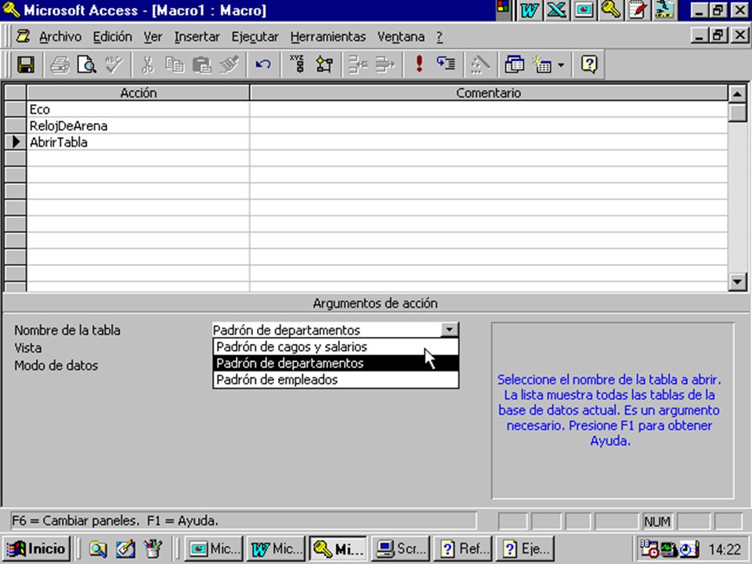Image resolution: width=752 pixels, height=564 pixels.
Task: Open the Ventana menu
Action: pos(401,37)
